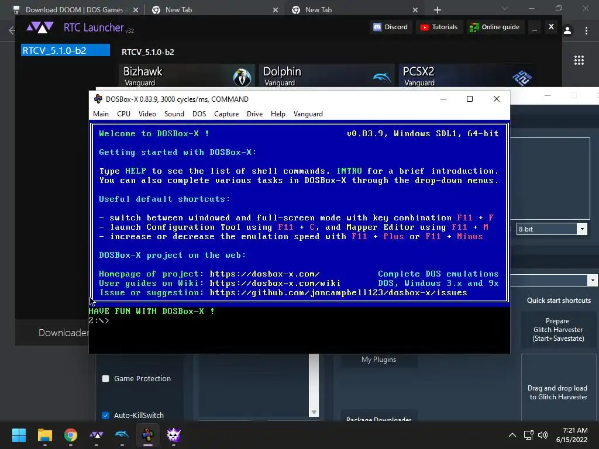Click the scrollbar down arrow in the list panel
The image size is (599, 449).
point(314,412)
